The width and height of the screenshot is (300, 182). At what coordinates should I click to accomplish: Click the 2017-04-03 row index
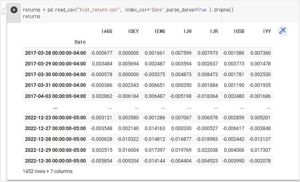click(55, 96)
